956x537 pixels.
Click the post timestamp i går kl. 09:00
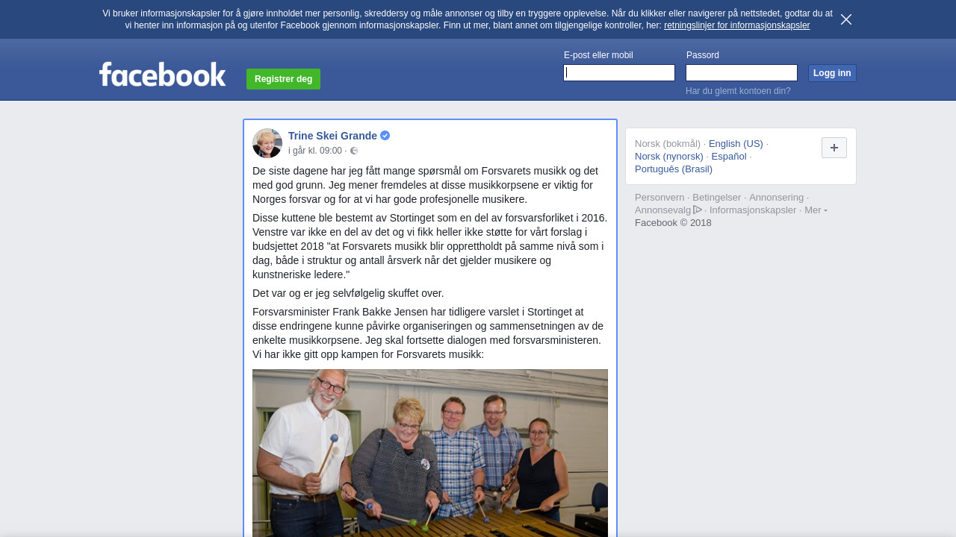(x=315, y=151)
